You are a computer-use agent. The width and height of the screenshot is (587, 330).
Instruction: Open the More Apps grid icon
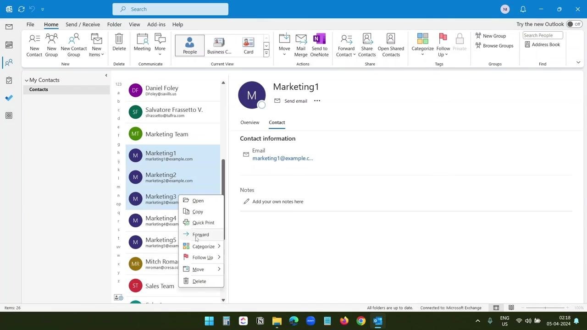pyautogui.click(x=9, y=115)
